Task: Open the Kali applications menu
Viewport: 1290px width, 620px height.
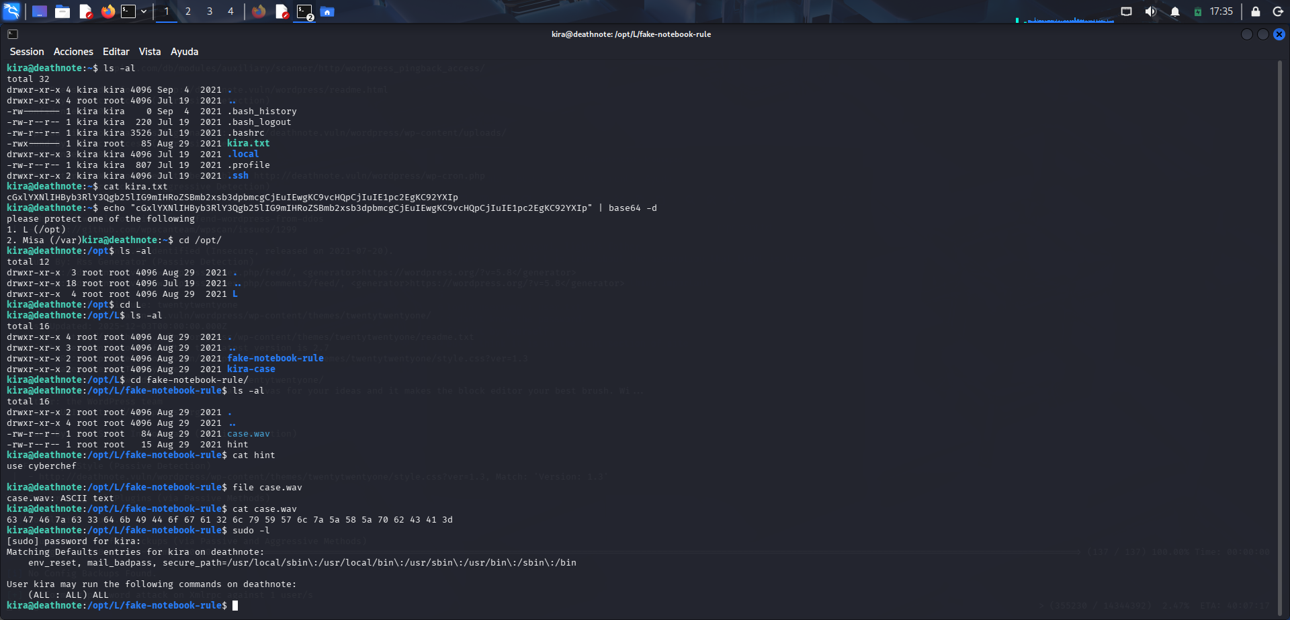Action: [10, 11]
